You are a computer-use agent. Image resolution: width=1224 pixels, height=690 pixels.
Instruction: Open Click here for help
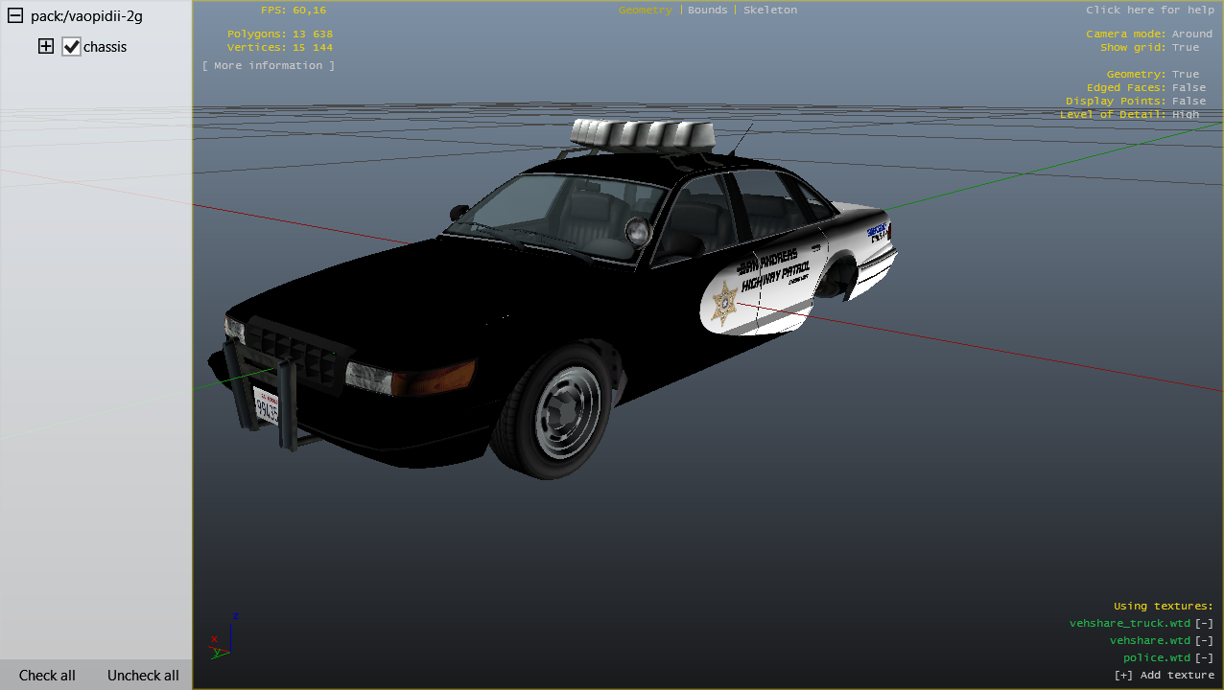pyautogui.click(x=1148, y=10)
